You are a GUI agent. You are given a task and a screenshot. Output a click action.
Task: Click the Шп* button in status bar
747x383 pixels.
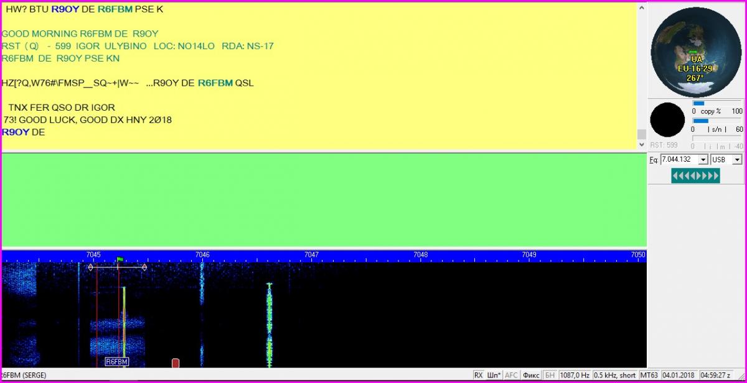494,376
